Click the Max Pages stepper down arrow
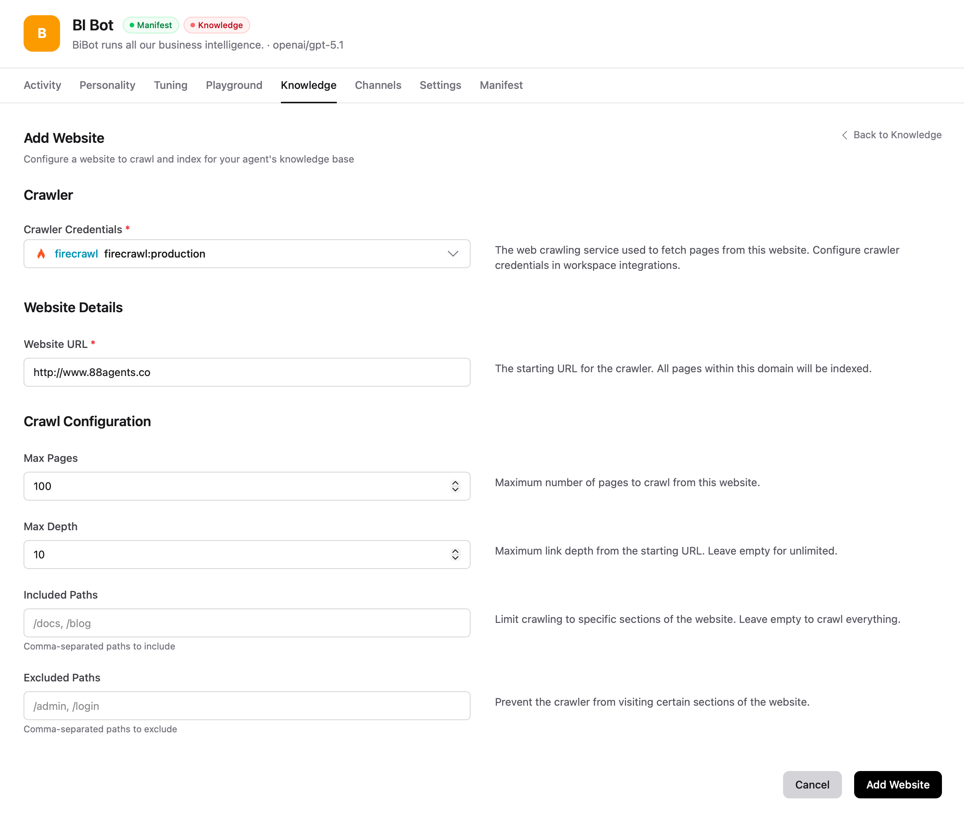The height and width of the screenshot is (828, 964). click(x=455, y=490)
